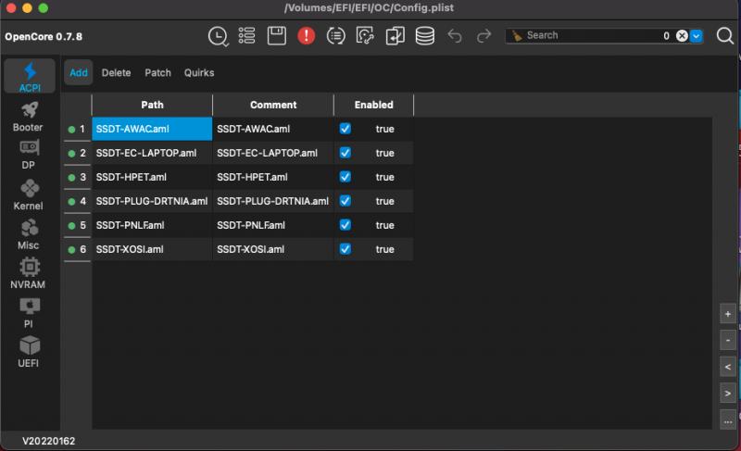Open the search options dropdown arrow

click(697, 36)
